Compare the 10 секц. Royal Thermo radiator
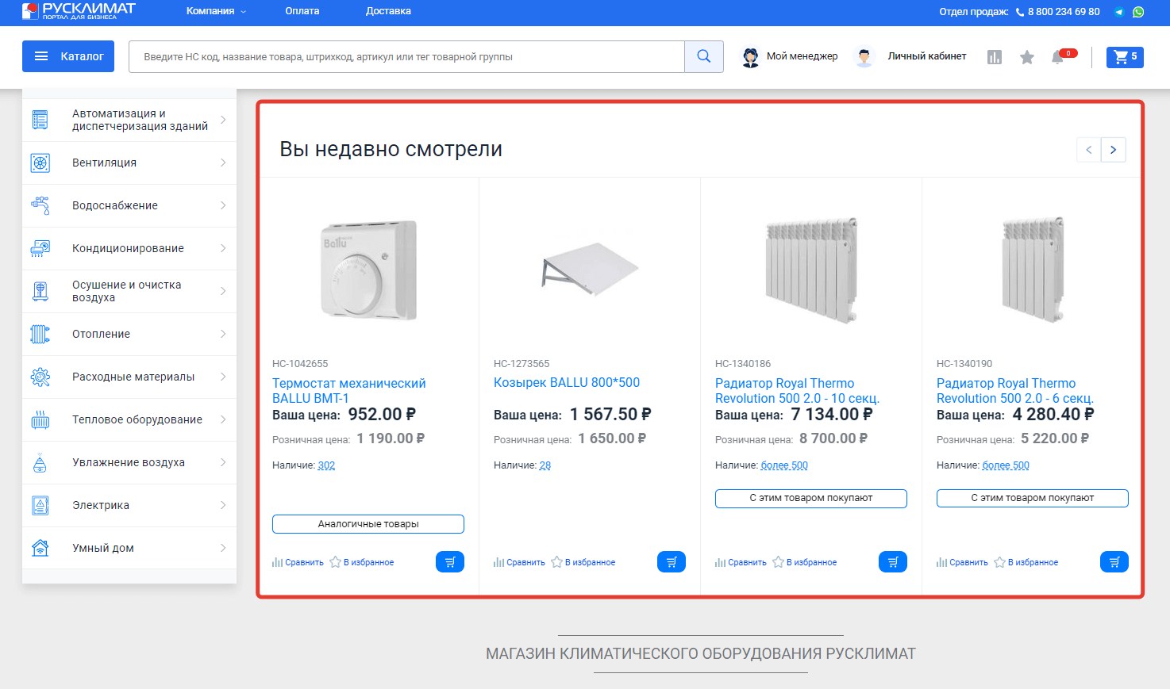 pos(741,562)
